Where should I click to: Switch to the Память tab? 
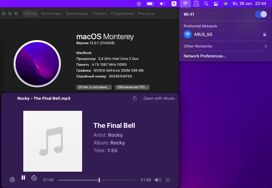click(100, 14)
